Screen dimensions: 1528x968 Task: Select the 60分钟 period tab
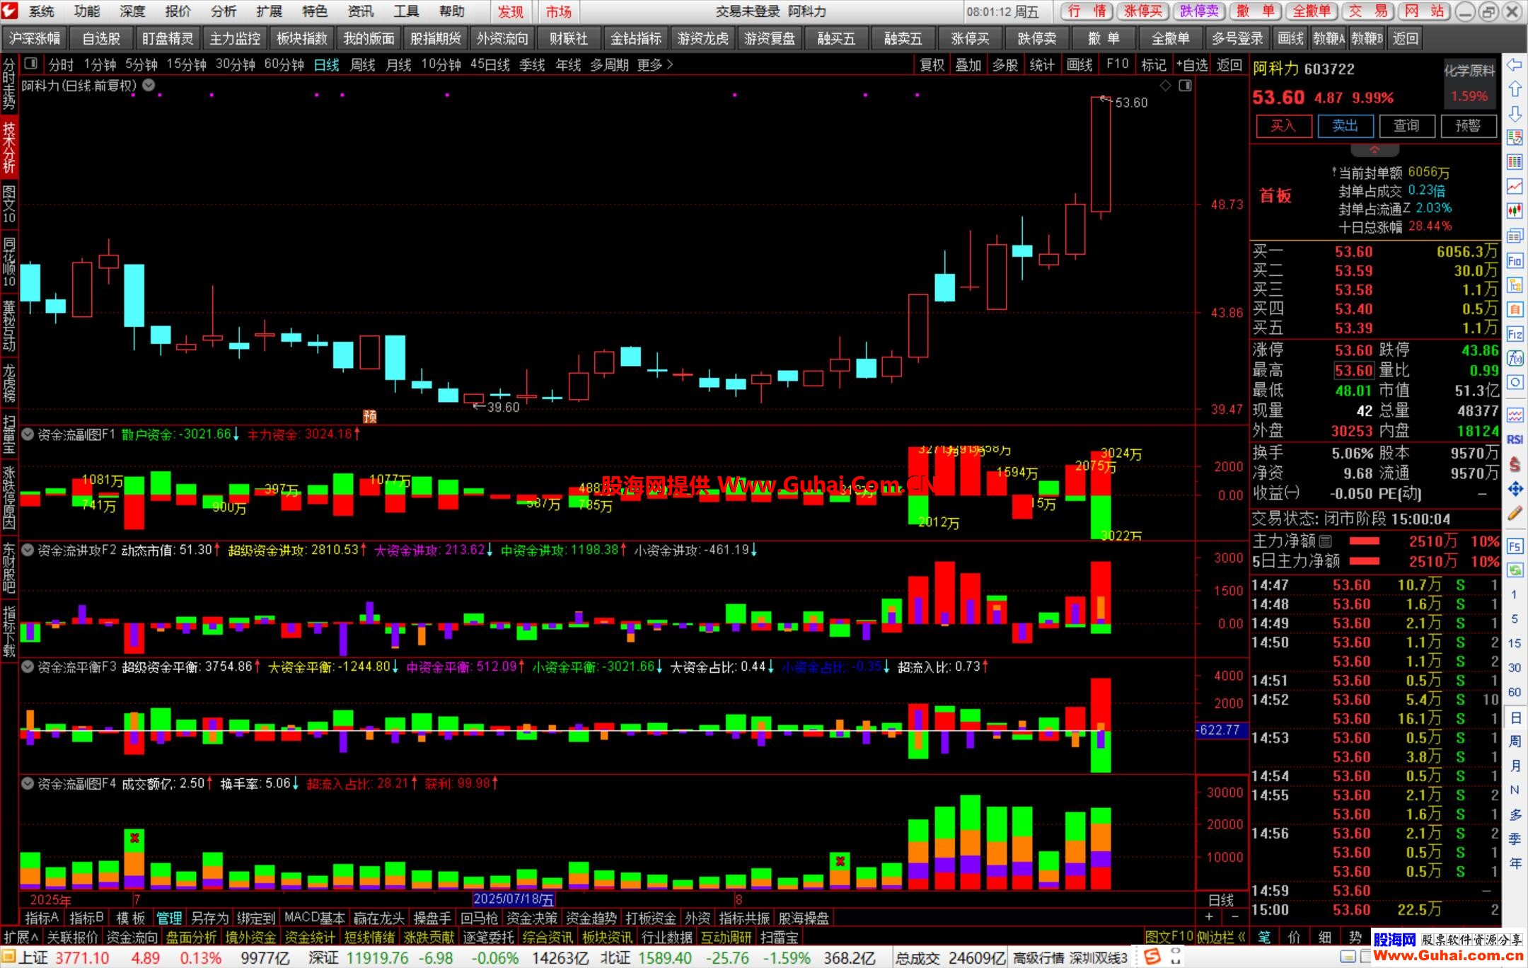point(284,65)
